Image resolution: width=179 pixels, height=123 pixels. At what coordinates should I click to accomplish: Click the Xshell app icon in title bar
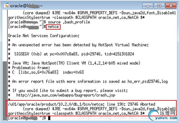tap(6, 5)
